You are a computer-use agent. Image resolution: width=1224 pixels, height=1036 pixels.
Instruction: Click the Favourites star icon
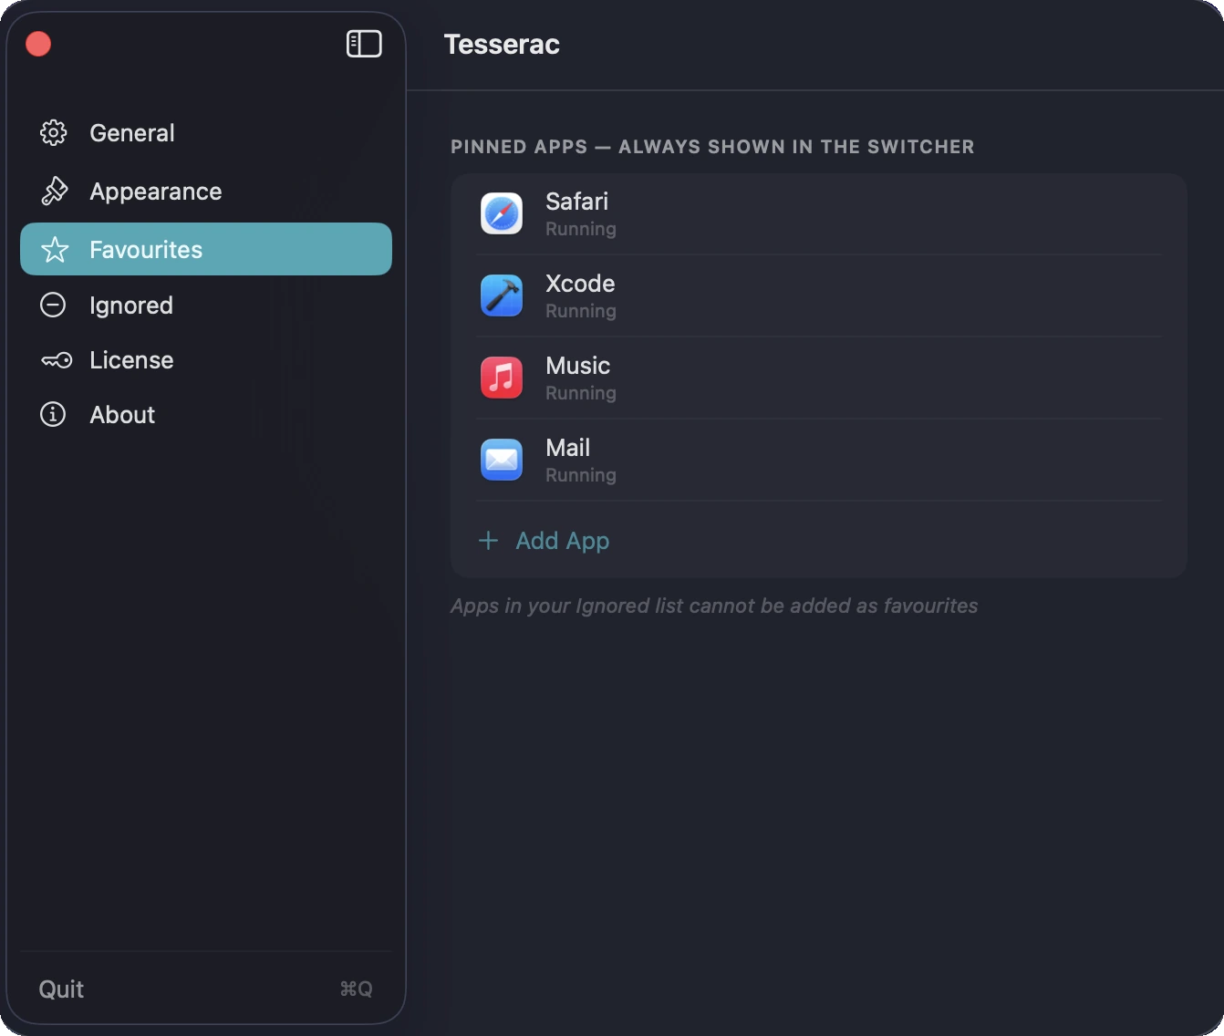(55, 250)
